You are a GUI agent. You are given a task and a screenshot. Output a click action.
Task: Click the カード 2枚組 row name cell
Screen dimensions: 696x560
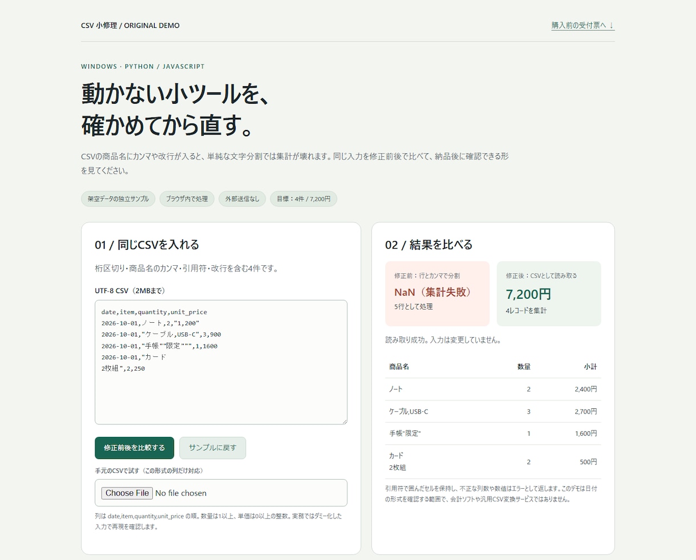pyautogui.click(x=398, y=461)
